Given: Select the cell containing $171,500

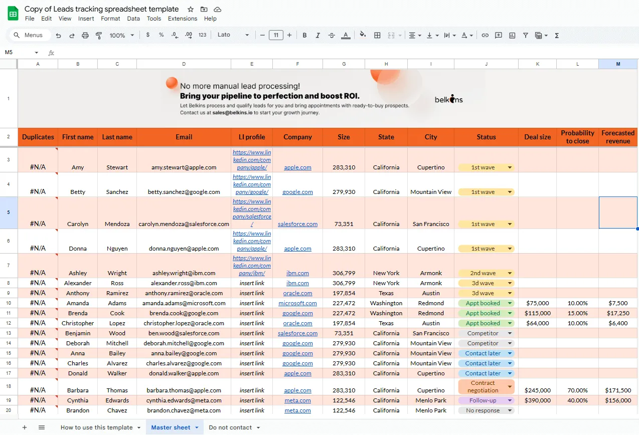Looking at the screenshot, I should pyautogui.click(x=618, y=386).
